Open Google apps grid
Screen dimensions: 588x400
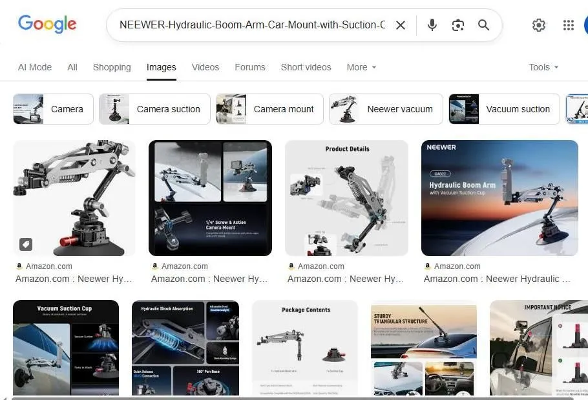[x=569, y=25]
